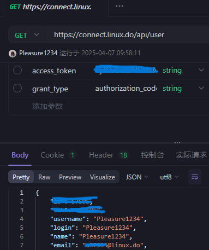The width and height of the screenshot is (209, 250).
Task: Select the Raw view button
Action: coord(44,177)
